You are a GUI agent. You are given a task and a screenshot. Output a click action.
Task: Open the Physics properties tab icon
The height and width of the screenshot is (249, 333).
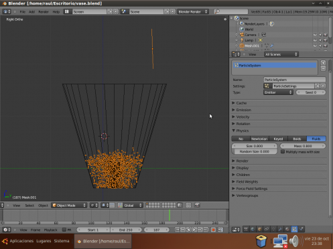click(301, 229)
